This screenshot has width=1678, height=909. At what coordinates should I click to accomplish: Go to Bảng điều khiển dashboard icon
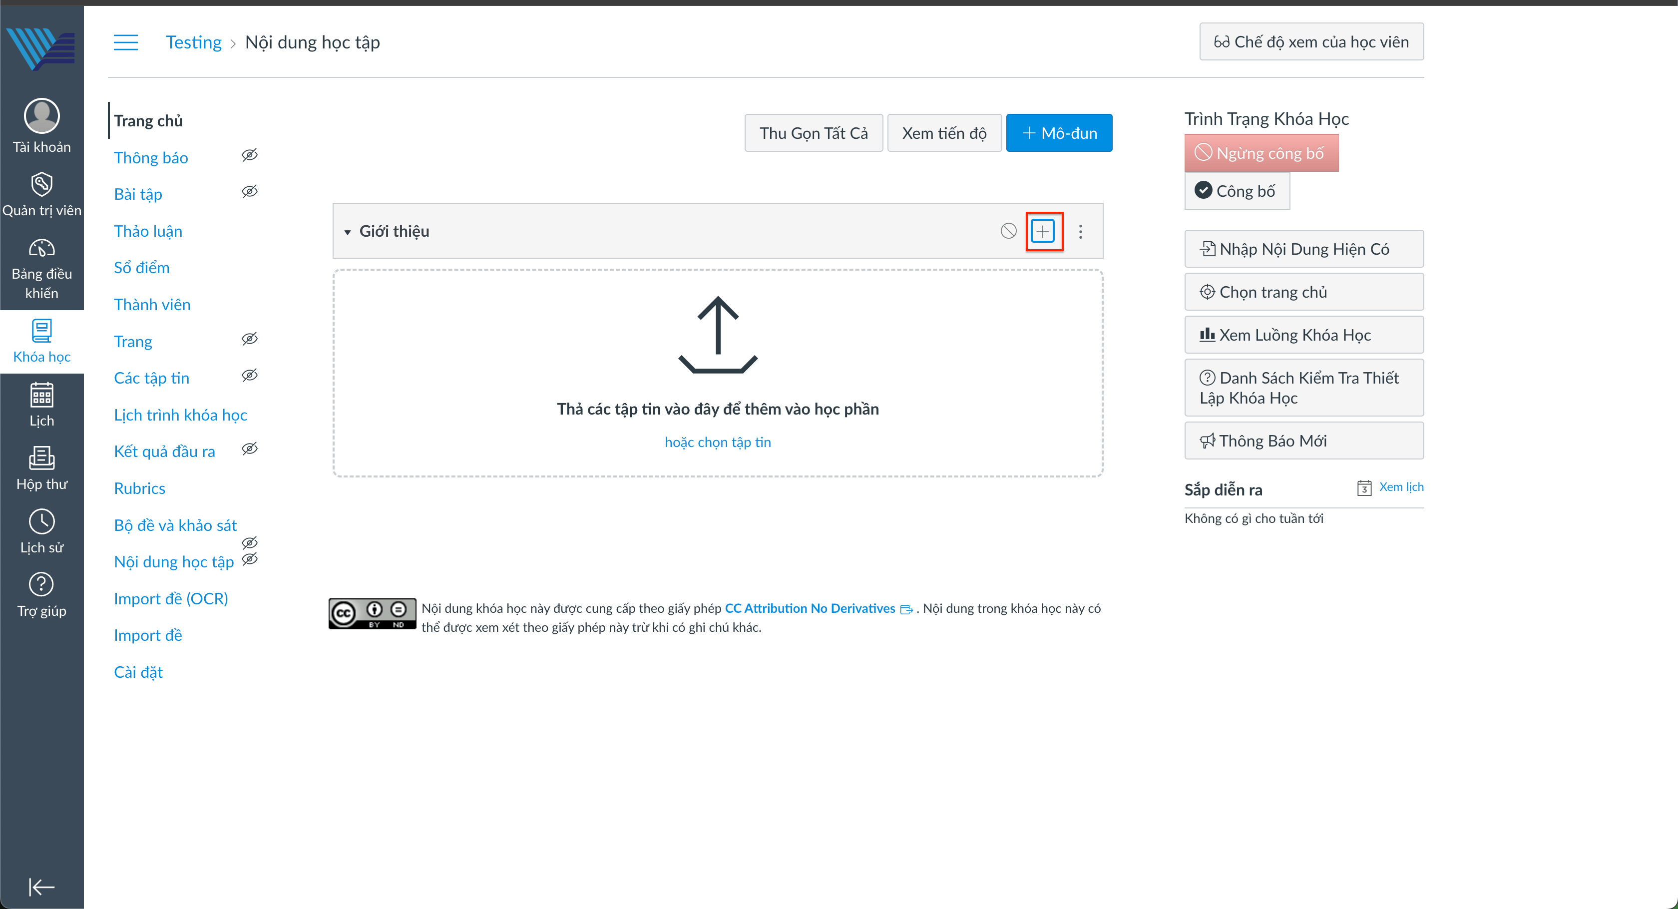pos(41,248)
